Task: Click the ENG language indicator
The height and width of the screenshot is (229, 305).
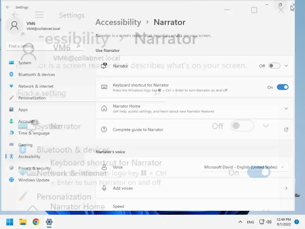Action: click(250, 222)
